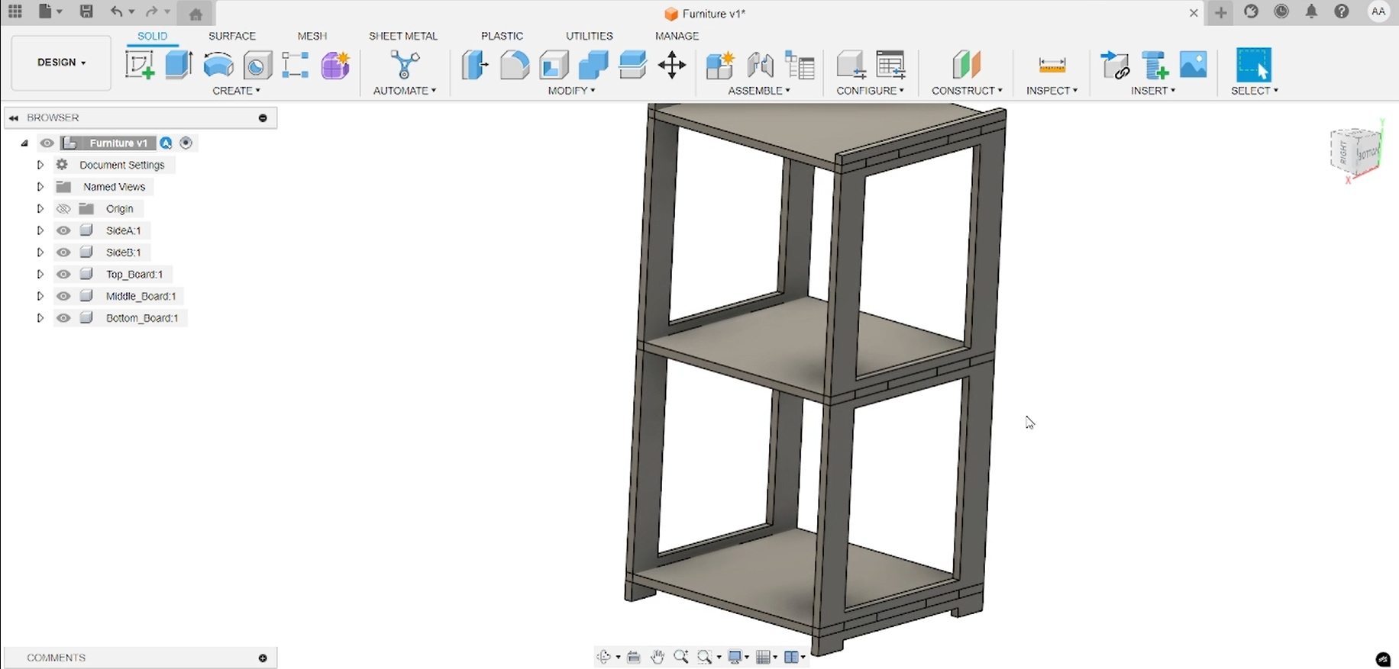Open a new design tab with plus

coord(1220,12)
